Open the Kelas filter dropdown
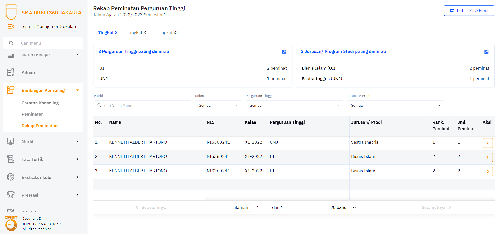The width and height of the screenshot is (502, 234). 218,105
